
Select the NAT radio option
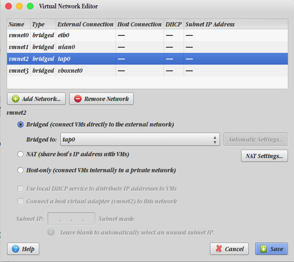(x=20, y=154)
